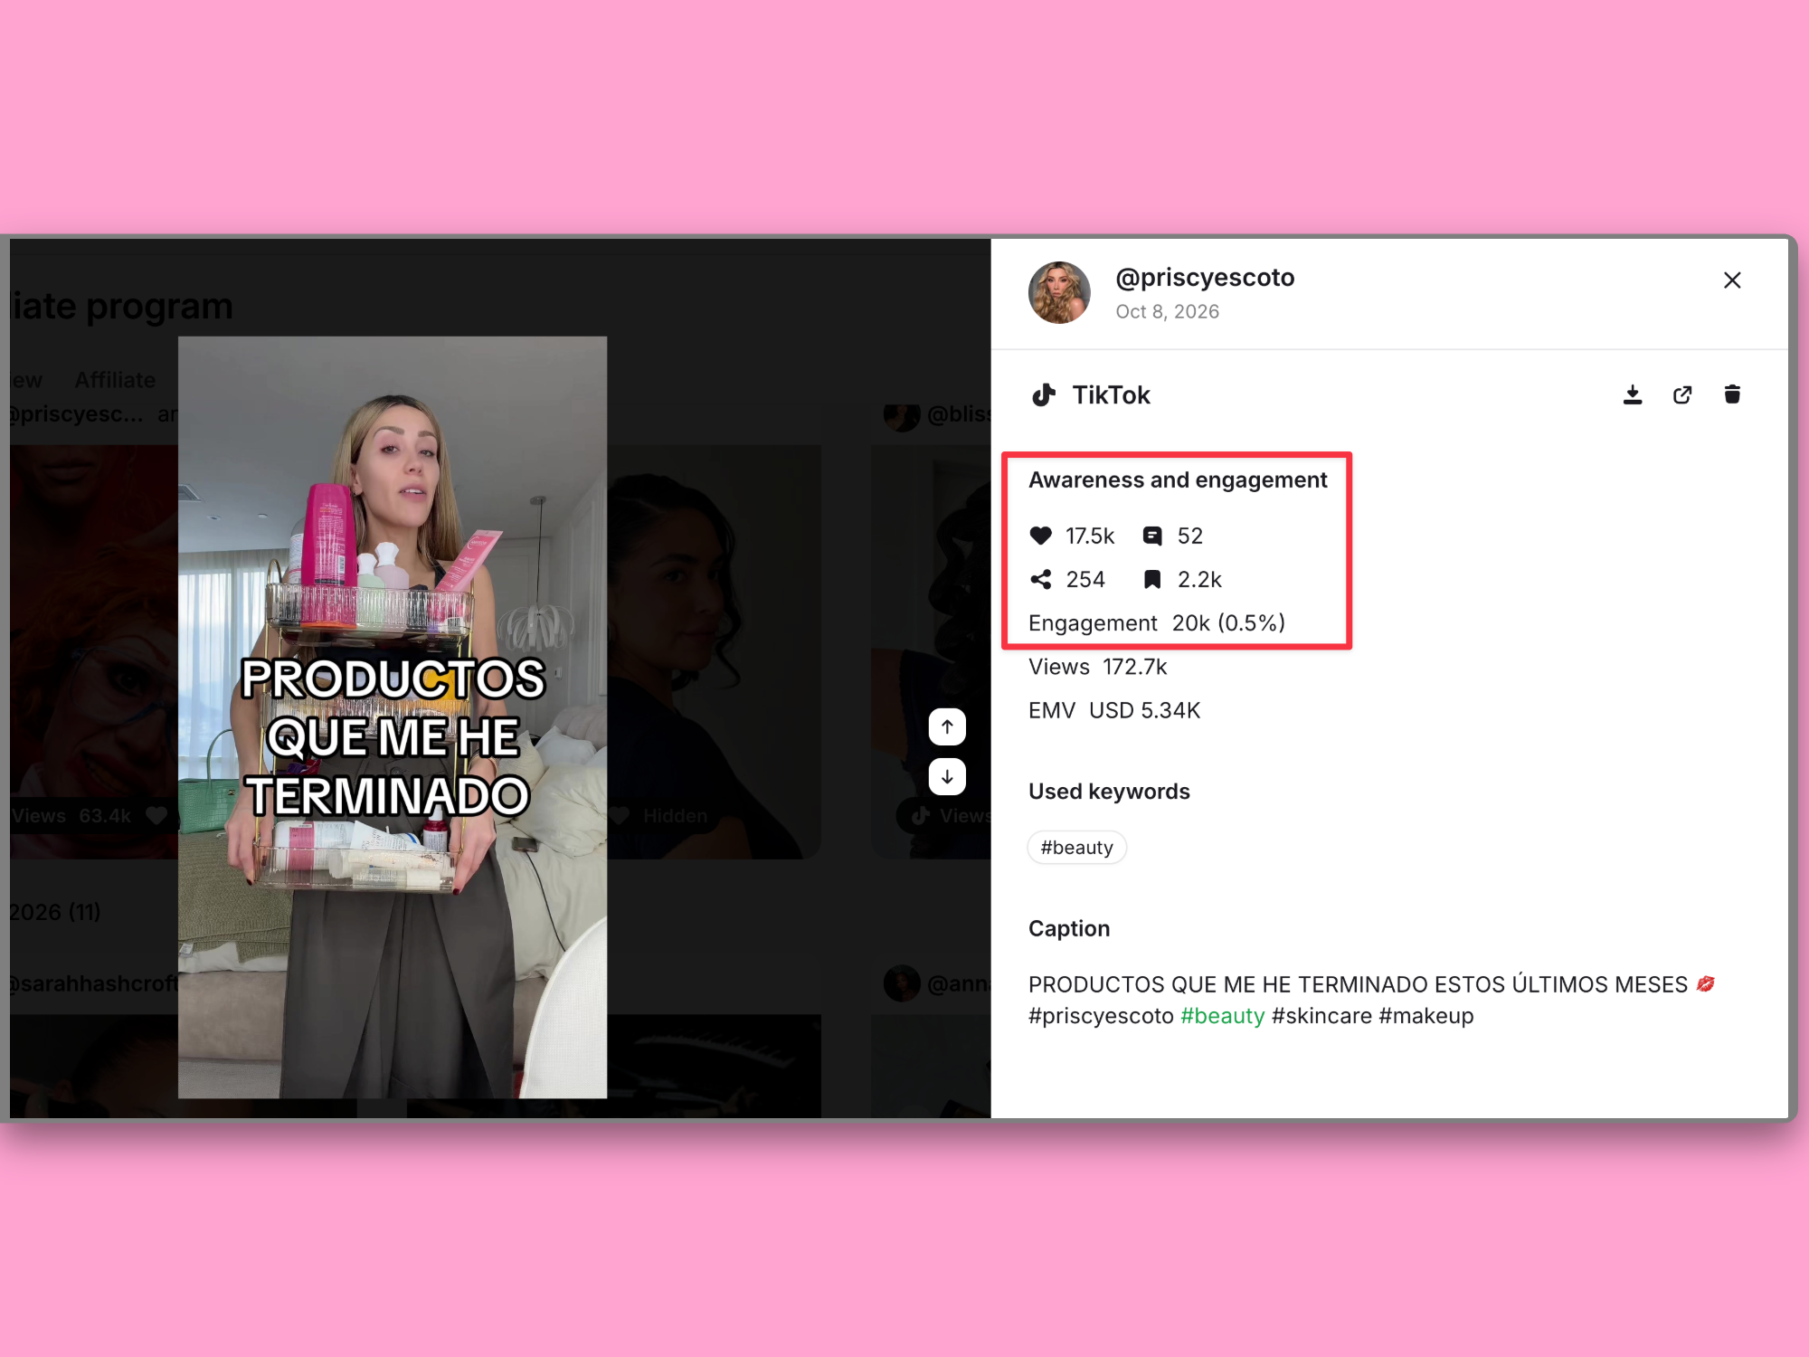Click the EMV USD 5.34K value
Viewport: 1809px width, 1357px height.
1114,710
